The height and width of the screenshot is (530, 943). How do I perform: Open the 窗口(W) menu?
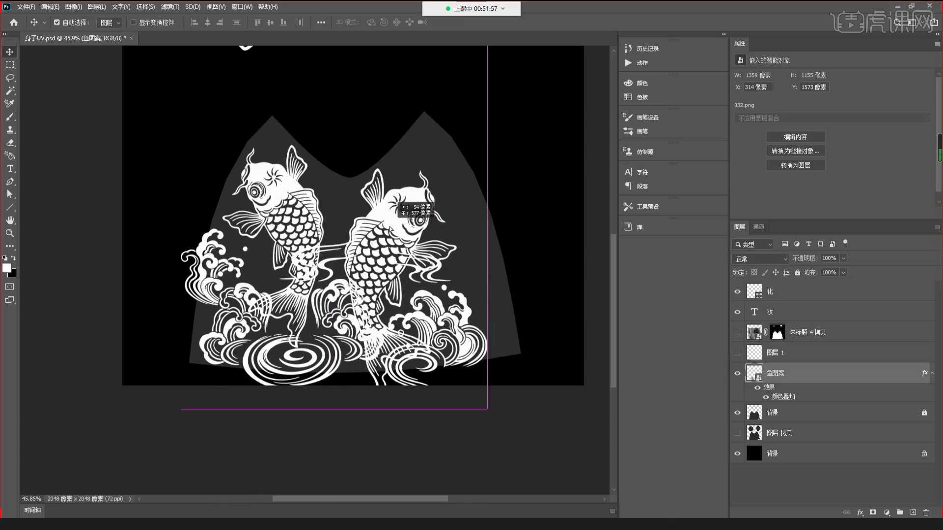coord(242,7)
